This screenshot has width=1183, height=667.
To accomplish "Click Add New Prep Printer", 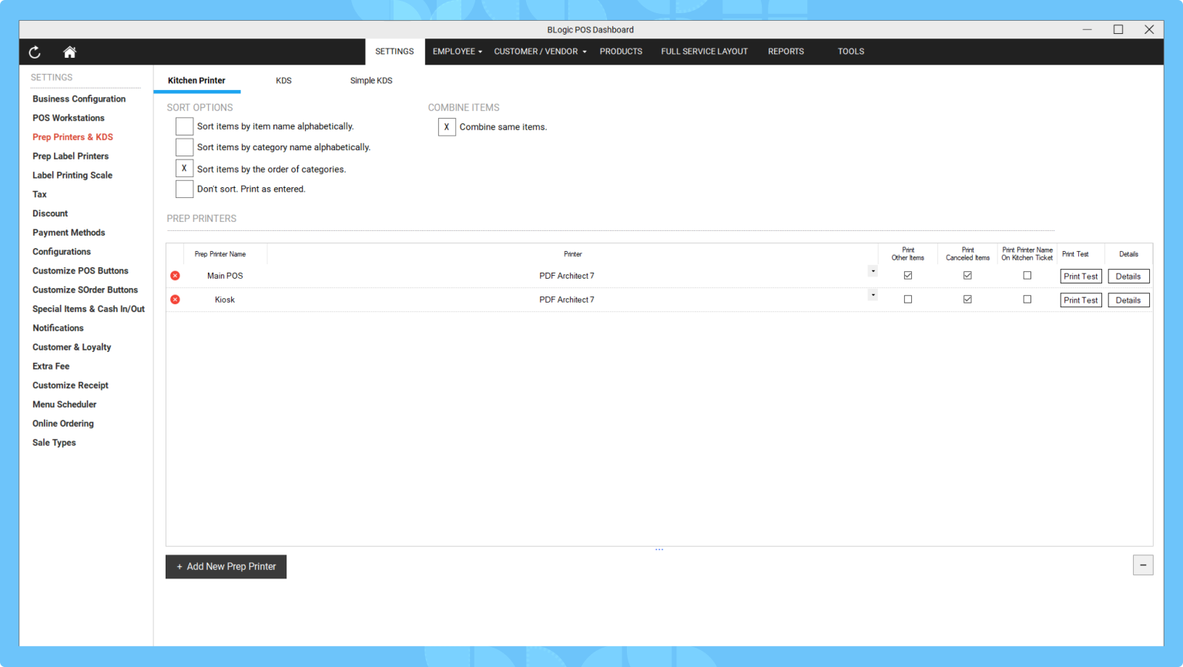I will pyautogui.click(x=226, y=567).
